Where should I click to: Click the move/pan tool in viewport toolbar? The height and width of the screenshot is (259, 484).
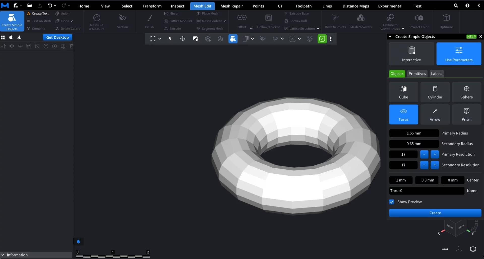183,39
